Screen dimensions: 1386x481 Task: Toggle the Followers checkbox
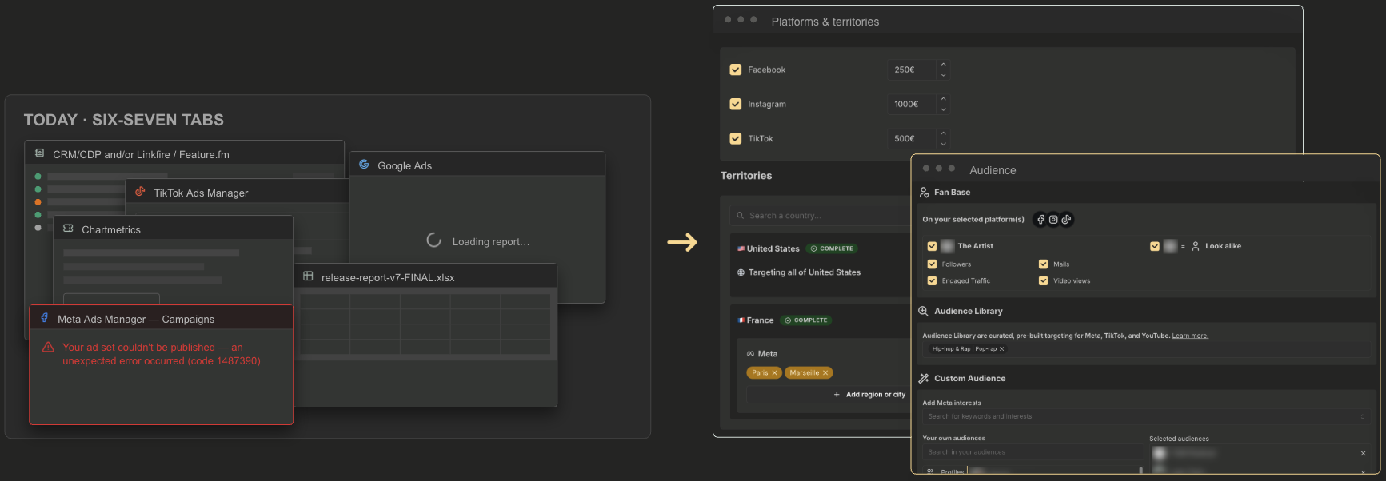932,264
